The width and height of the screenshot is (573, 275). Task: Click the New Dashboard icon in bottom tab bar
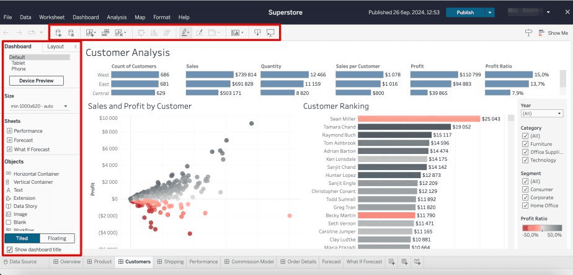(404, 261)
